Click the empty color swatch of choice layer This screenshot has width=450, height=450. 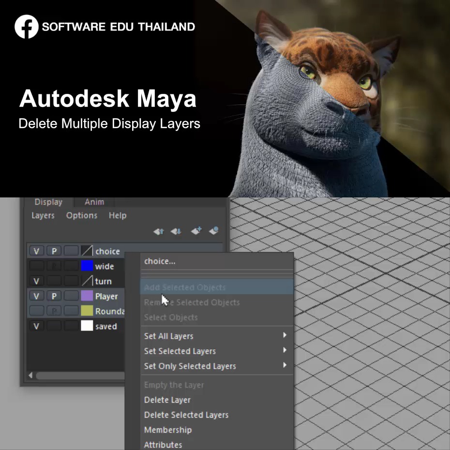click(87, 251)
